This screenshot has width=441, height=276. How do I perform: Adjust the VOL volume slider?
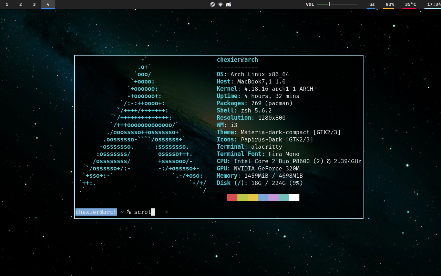338,4
